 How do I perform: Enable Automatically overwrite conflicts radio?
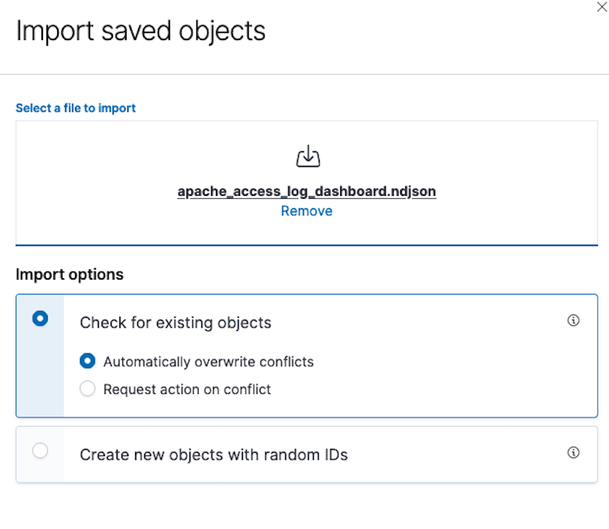pyautogui.click(x=87, y=362)
